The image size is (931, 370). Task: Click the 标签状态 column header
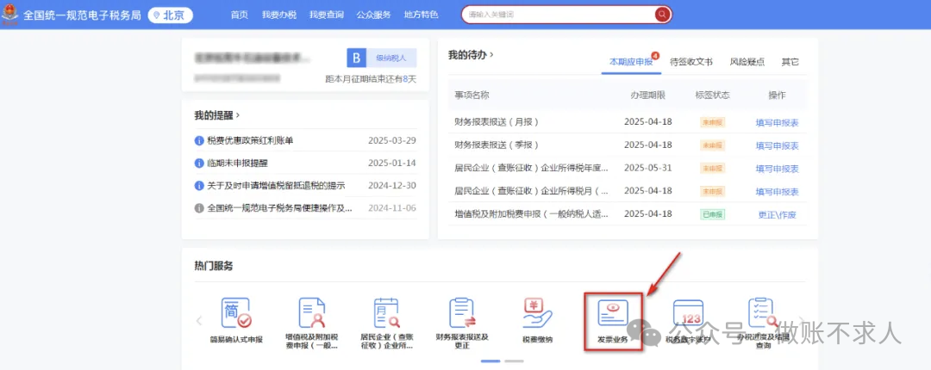pos(713,95)
